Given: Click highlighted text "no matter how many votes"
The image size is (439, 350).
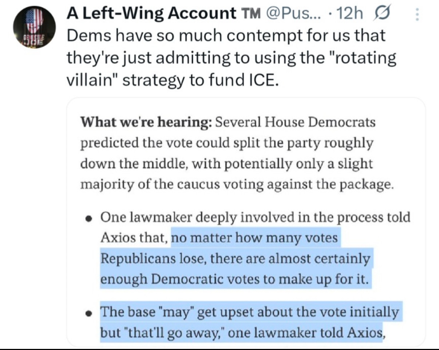Looking at the screenshot, I should [254, 238].
